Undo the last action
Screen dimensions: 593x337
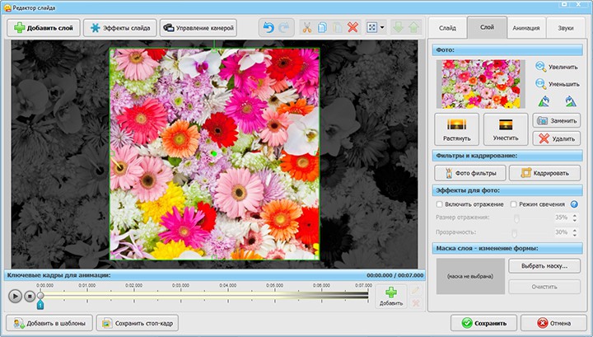pos(268,28)
